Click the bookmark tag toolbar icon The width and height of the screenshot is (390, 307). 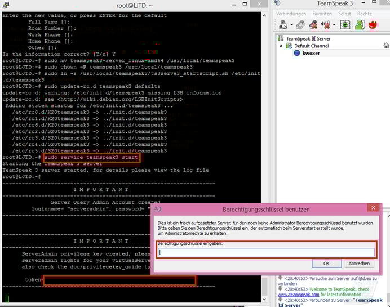click(301, 25)
